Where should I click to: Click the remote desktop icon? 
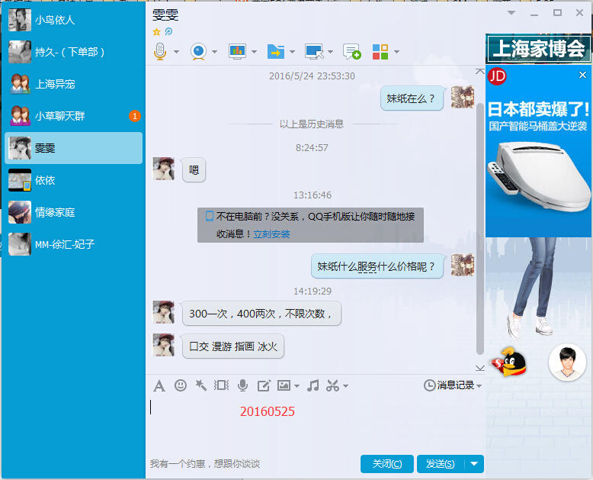pyautogui.click(x=314, y=51)
